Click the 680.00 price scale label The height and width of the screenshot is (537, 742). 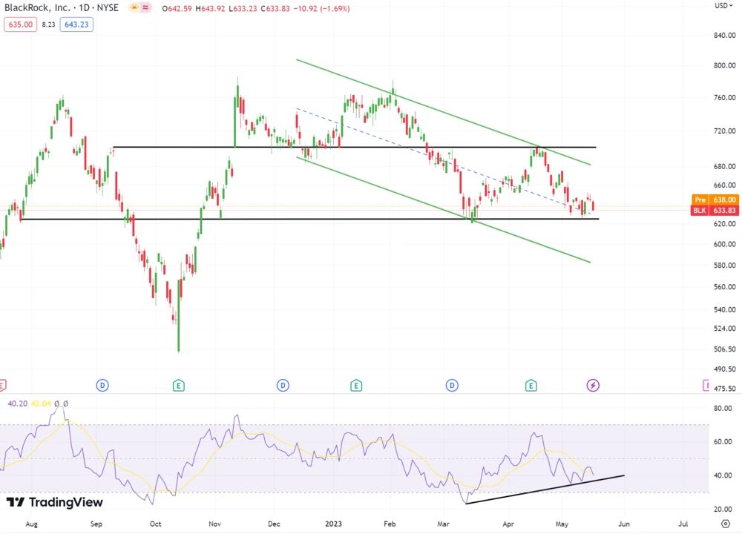[724, 166]
